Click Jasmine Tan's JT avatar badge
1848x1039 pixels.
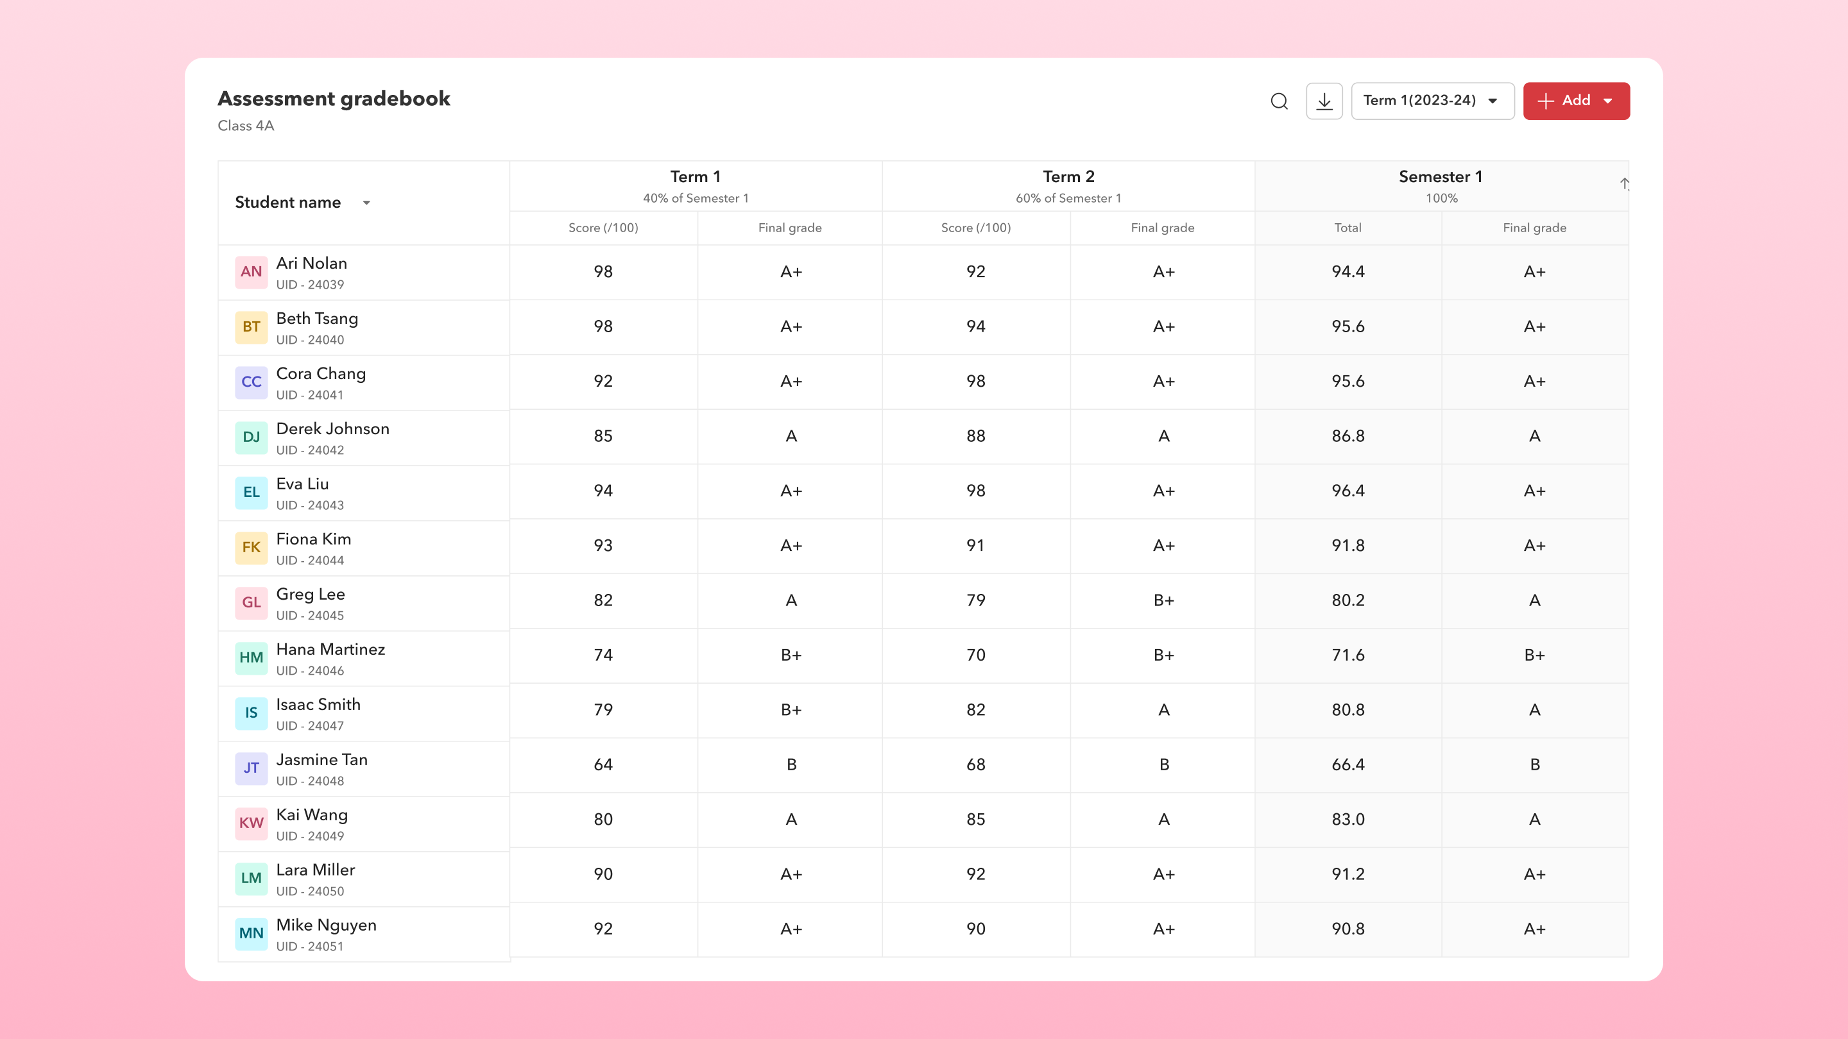pos(251,768)
